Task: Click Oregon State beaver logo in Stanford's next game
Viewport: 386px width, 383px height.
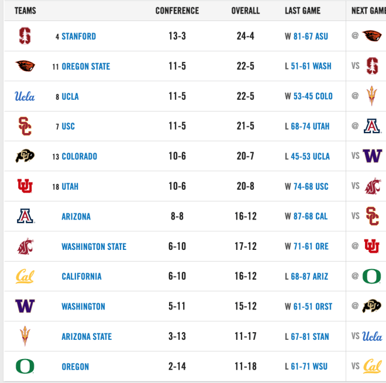Action: tap(372, 36)
